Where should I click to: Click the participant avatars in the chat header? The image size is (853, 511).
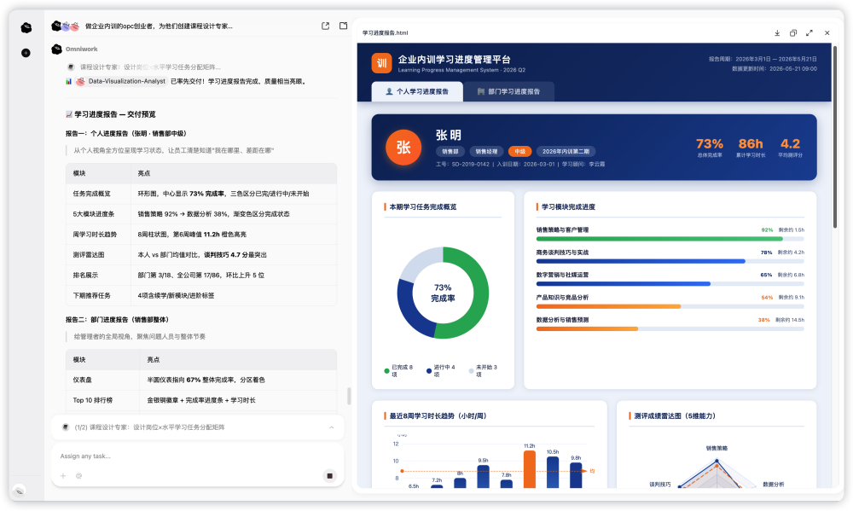[66, 26]
